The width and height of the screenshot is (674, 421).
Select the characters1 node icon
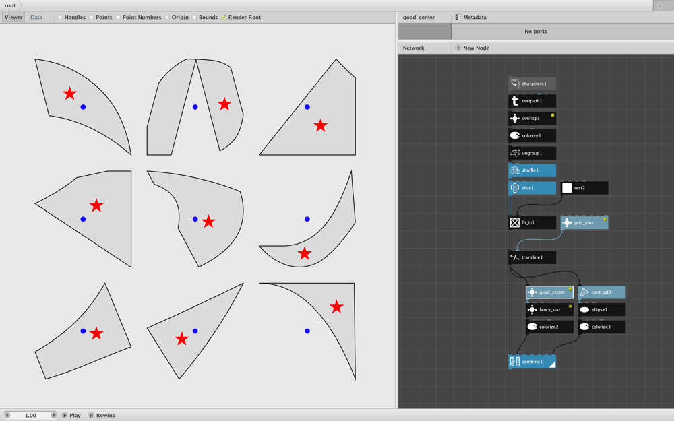[514, 84]
